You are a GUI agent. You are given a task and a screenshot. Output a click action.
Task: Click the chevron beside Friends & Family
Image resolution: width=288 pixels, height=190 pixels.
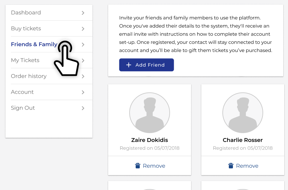[x=83, y=44]
